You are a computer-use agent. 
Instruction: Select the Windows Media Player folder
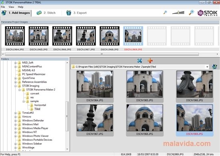(35, 128)
